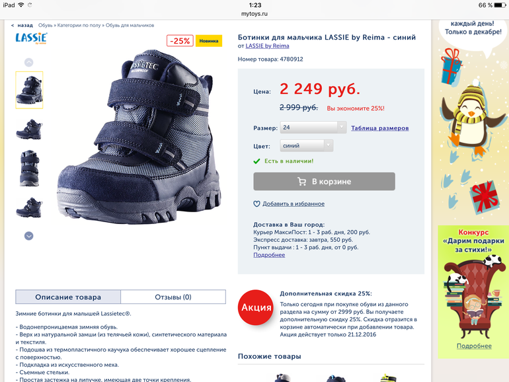
Task: Click the -25% discount badge
Action: tap(180, 41)
